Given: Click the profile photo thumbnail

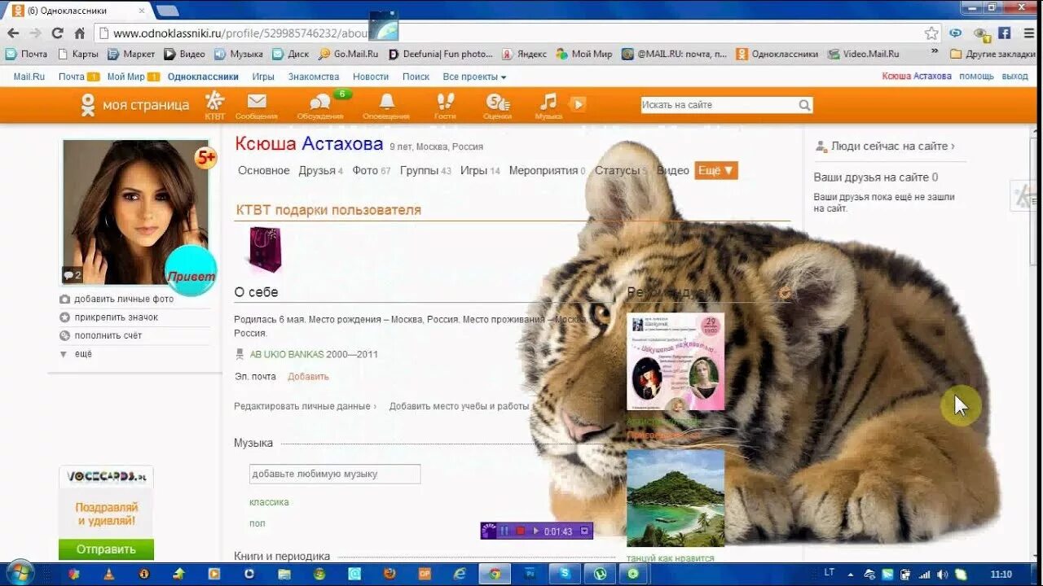Looking at the screenshot, I should 135,212.
